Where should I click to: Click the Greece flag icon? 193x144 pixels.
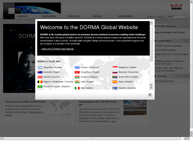click(77, 67)
